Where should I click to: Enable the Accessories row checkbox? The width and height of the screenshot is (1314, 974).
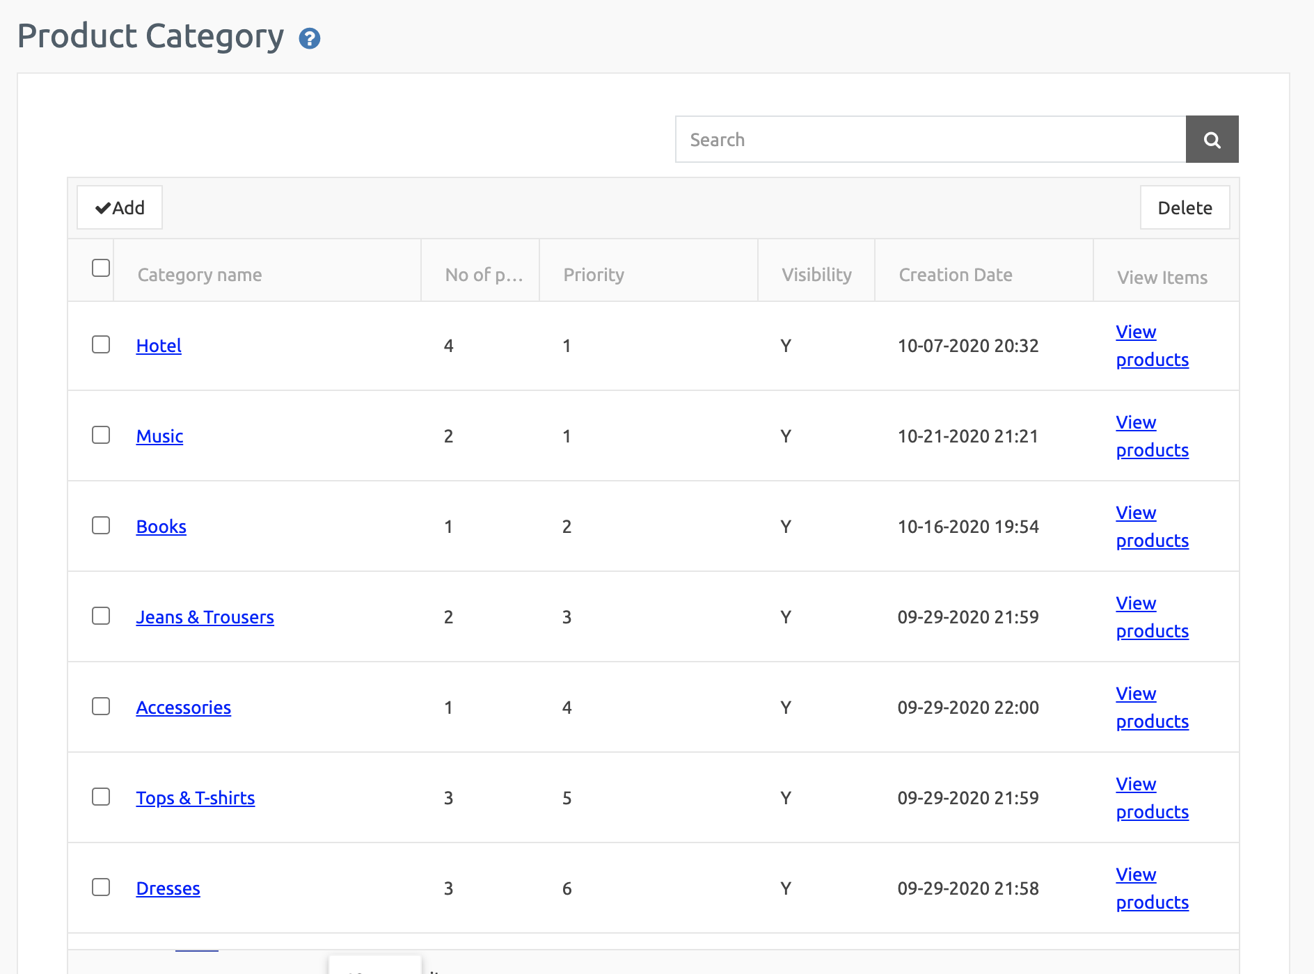click(101, 707)
